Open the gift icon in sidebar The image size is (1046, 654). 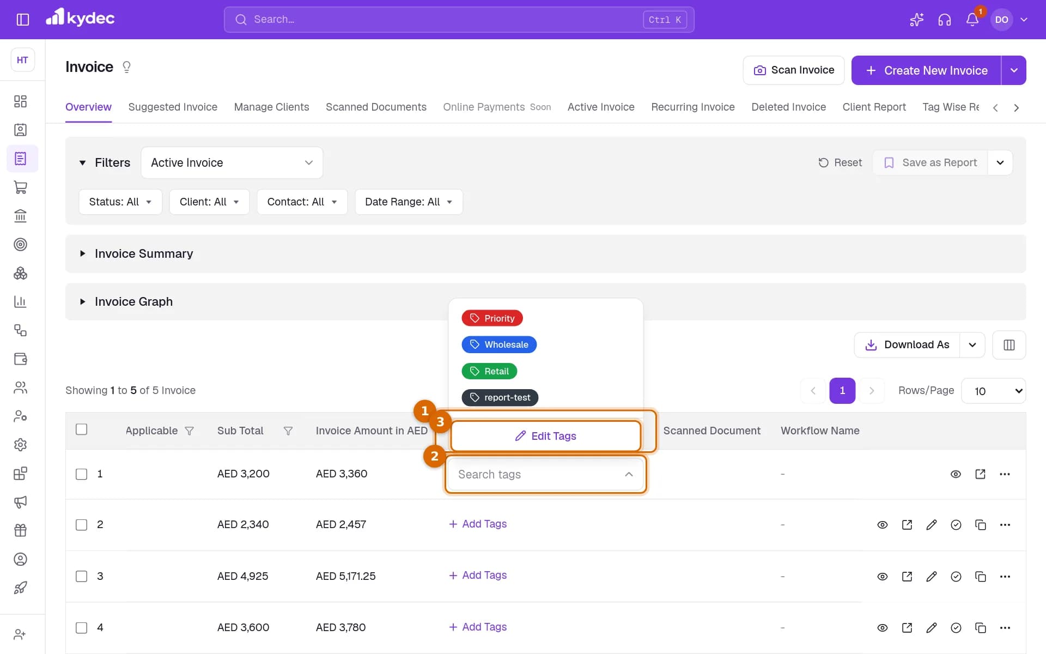pos(20,530)
